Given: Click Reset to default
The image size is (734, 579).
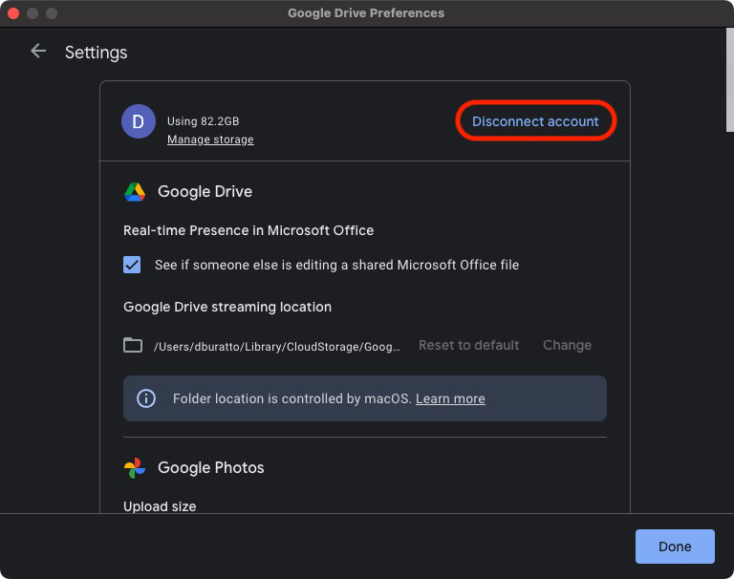Looking at the screenshot, I should (x=468, y=346).
